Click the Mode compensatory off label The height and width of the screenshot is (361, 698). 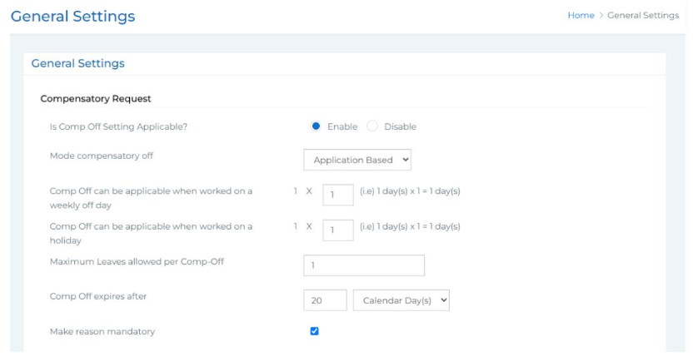[102, 156]
